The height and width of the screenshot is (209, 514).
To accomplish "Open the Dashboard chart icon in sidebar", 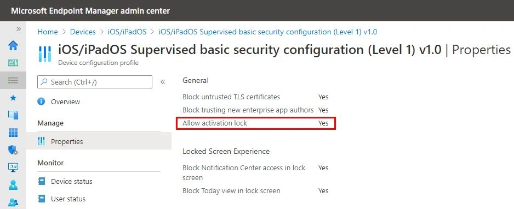I will [x=13, y=62].
